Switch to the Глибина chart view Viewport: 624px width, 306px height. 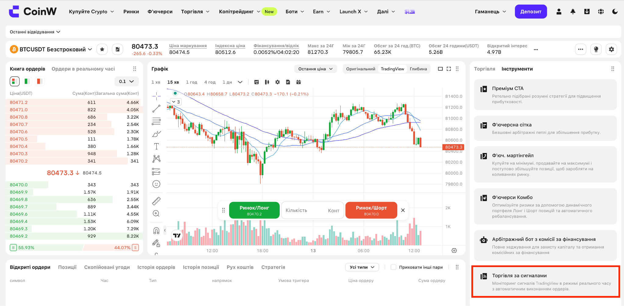(418, 69)
